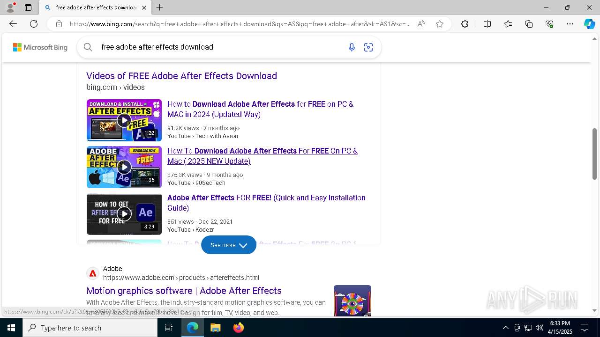This screenshot has width=600, height=337.
Task: Open 'Quick and Easy Installation Guide' video link
Action: (x=266, y=203)
